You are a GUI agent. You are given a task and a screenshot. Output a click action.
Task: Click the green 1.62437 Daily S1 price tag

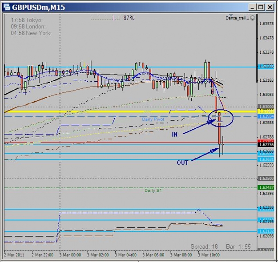tap(266, 187)
